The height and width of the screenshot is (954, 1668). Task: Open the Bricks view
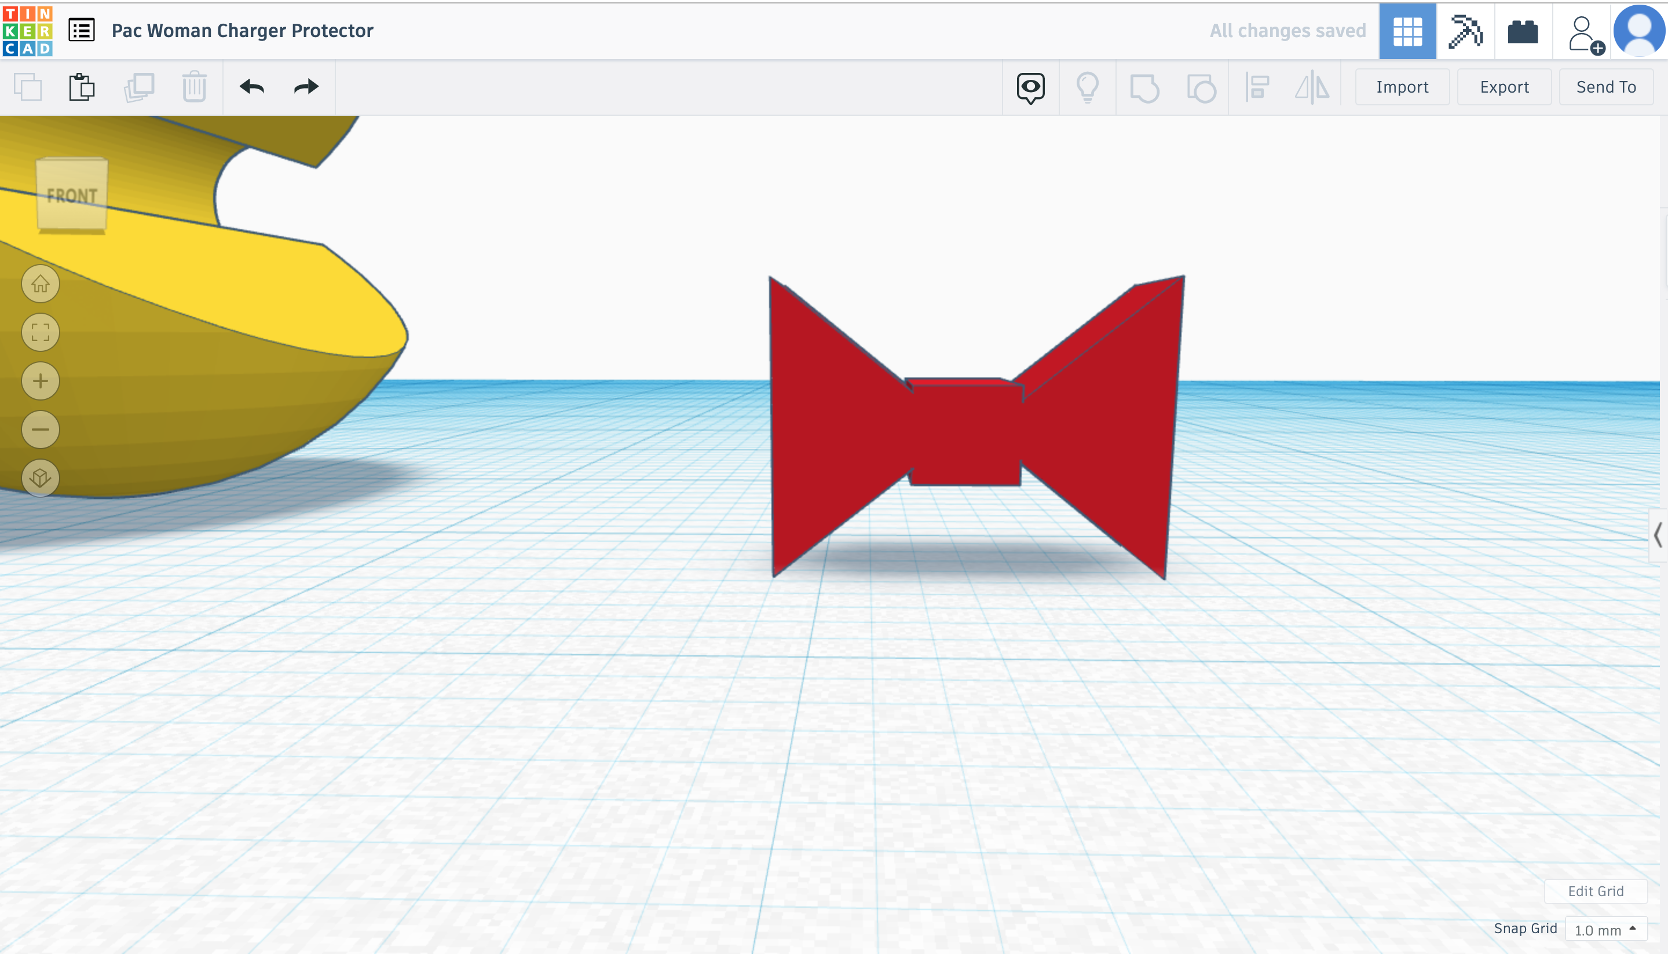(x=1523, y=31)
